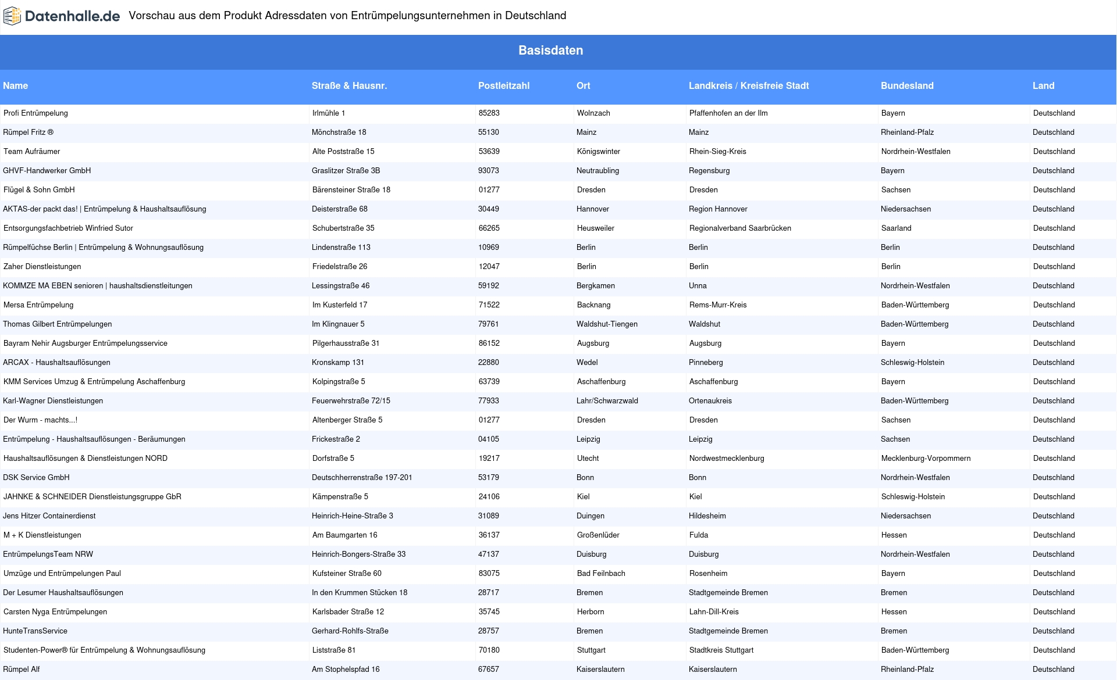1117x680 pixels.
Task: Click Flügel & Sohn GmbH
Action: [x=39, y=190]
